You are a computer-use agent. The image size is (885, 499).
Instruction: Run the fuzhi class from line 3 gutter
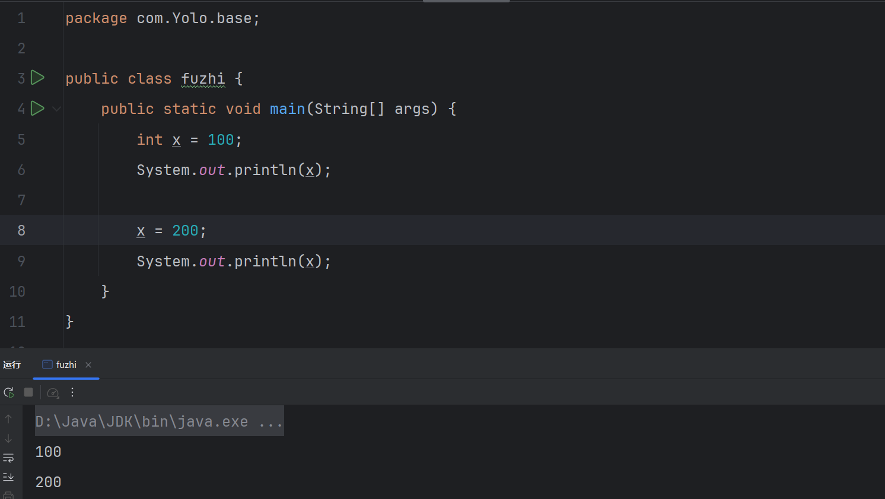coord(37,77)
